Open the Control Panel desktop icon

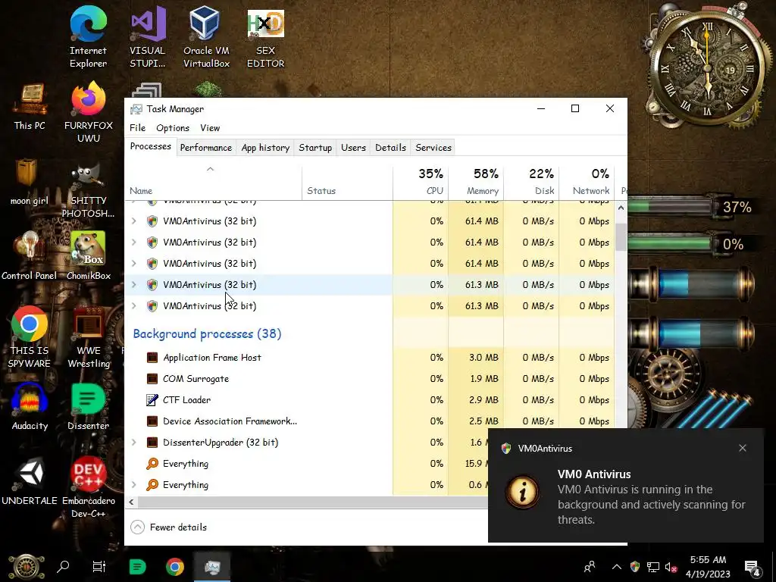coord(30,256)
